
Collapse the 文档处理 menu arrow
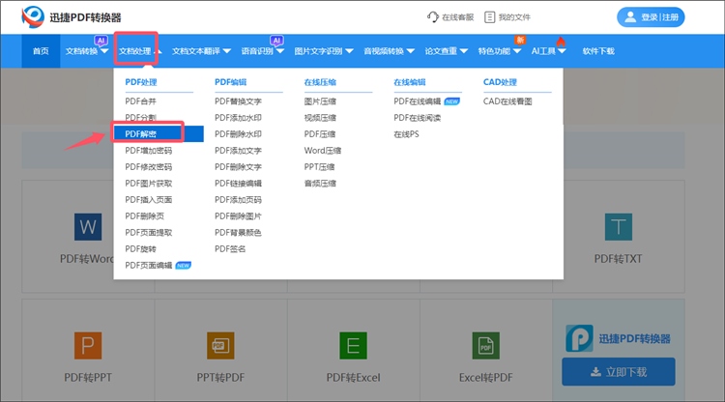158,51
